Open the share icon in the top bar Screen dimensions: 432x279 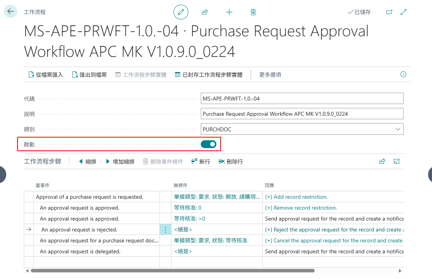pyautogui.click(x=205, y=12)
